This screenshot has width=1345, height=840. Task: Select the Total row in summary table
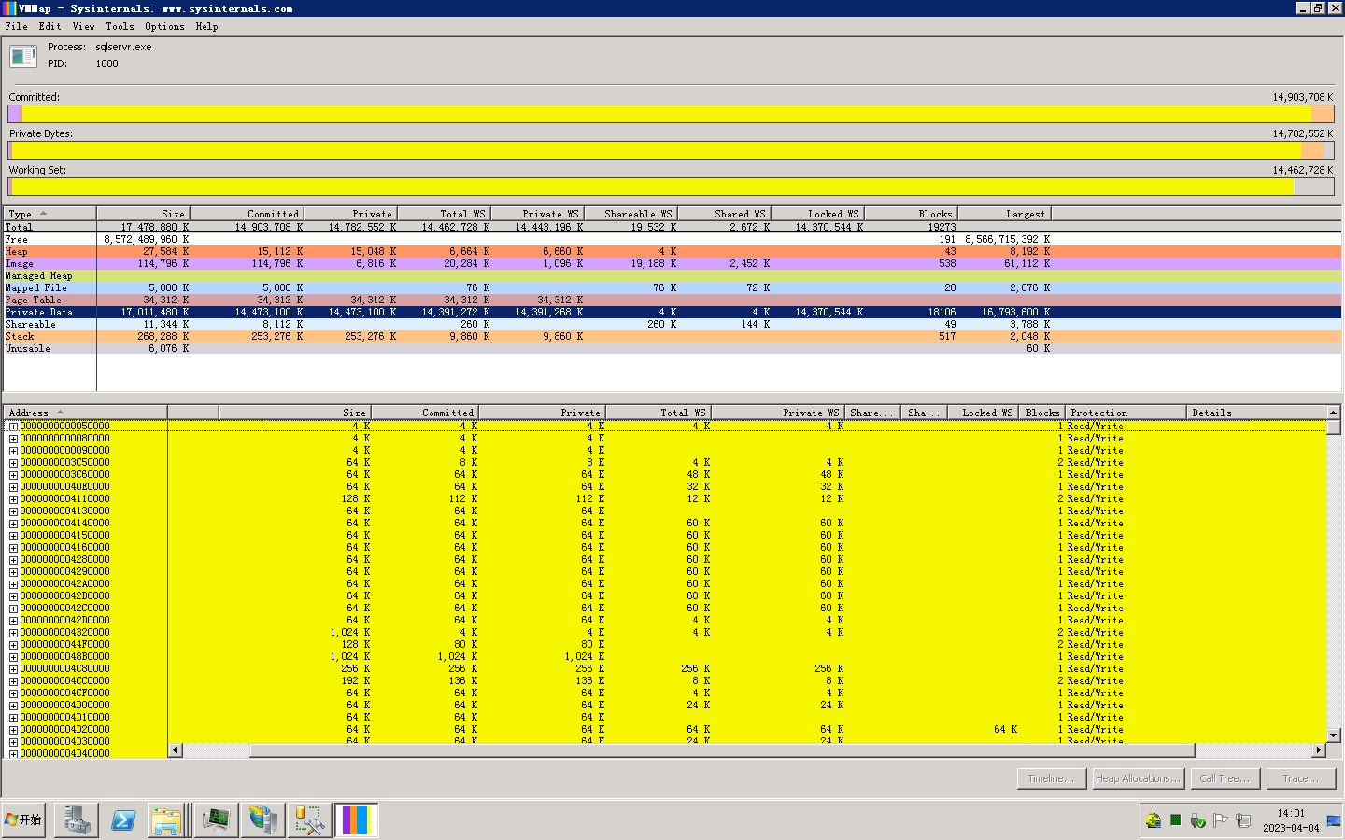pos(672,228)
